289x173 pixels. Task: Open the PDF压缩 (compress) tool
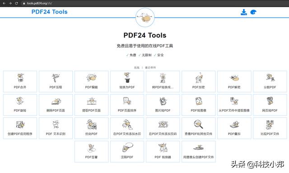(x=56, y=81)
